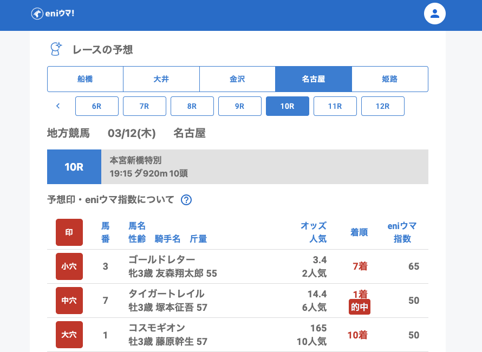Click the 的中 hit badge

[360, 307]
